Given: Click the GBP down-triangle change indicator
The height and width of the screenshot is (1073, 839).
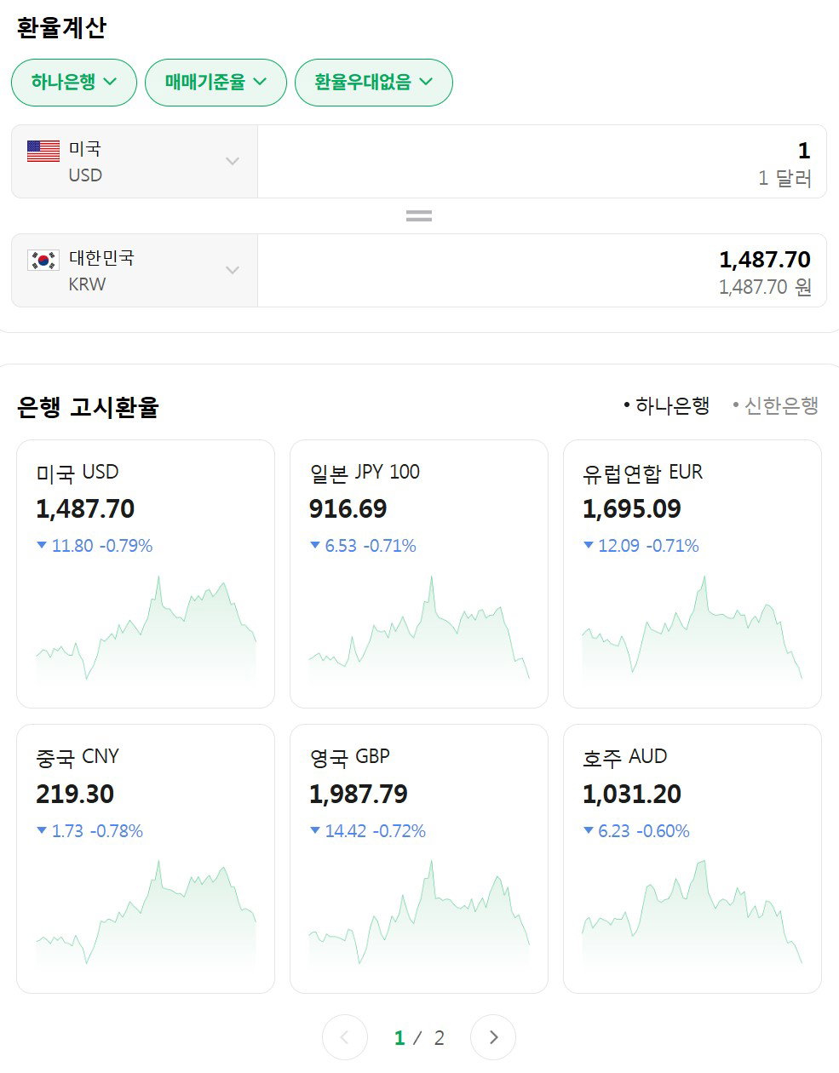Looking at the screenshot, I should 315,830.
